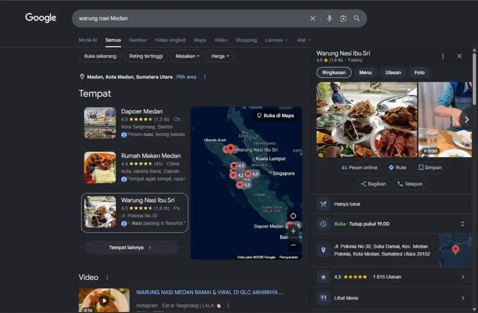478x313 pixels.
Task: Click inside the search input field
Action: tap(192, 19)
